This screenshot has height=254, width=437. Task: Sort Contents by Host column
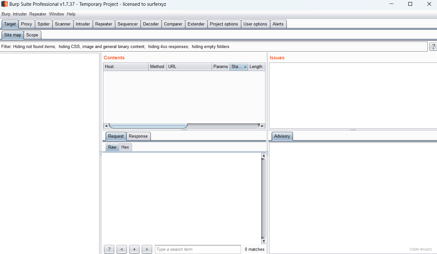pyautogui.click(x=126, y=67)
